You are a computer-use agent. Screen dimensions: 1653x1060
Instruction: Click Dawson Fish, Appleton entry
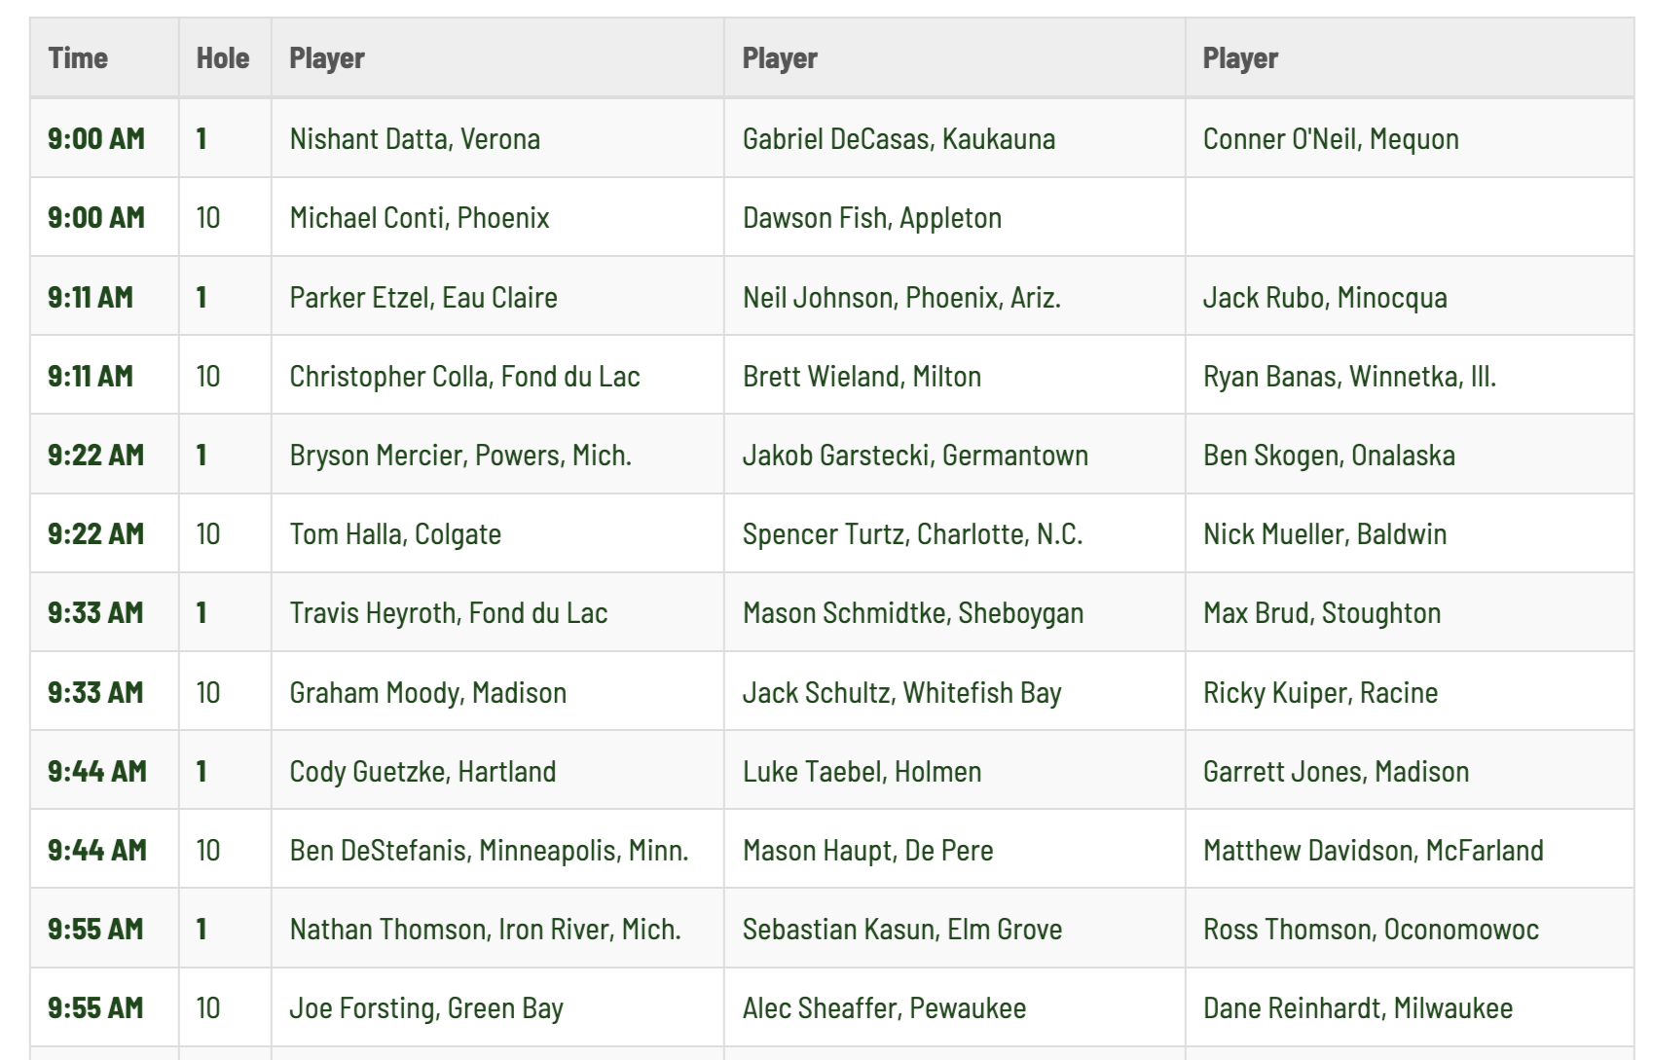[x=872, y=217]
